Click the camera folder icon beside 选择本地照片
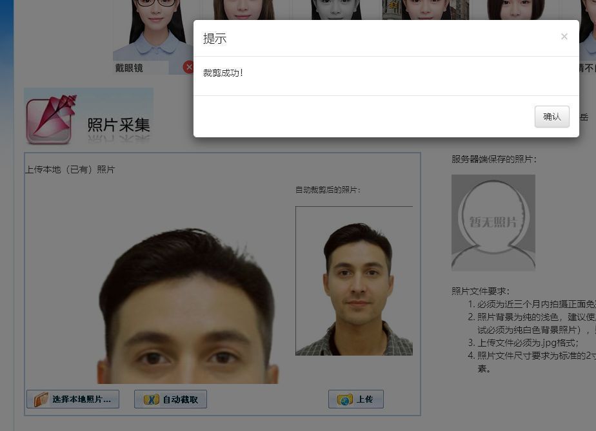596x431 pixels. click(x=40, y=399)
